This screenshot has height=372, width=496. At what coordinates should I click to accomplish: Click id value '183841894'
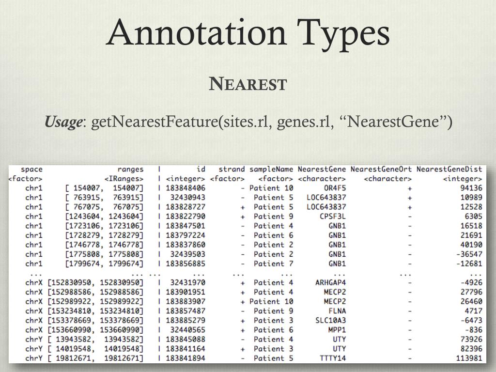[x=186, y=359]
